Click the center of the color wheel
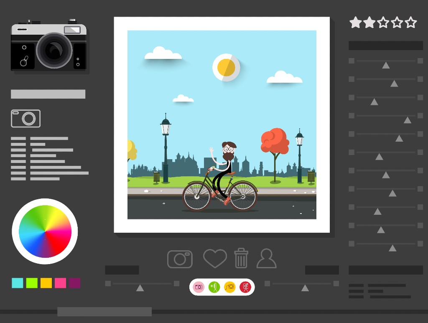The height and width of the screenshot is (323, 428). [45, 231]
